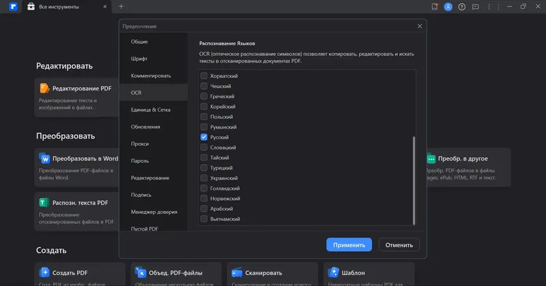Viewport: 546px width, 286px height.
Task: Close the Предпочтения dialog with the X
Action: pyautogui.click(x=420, y=26)
